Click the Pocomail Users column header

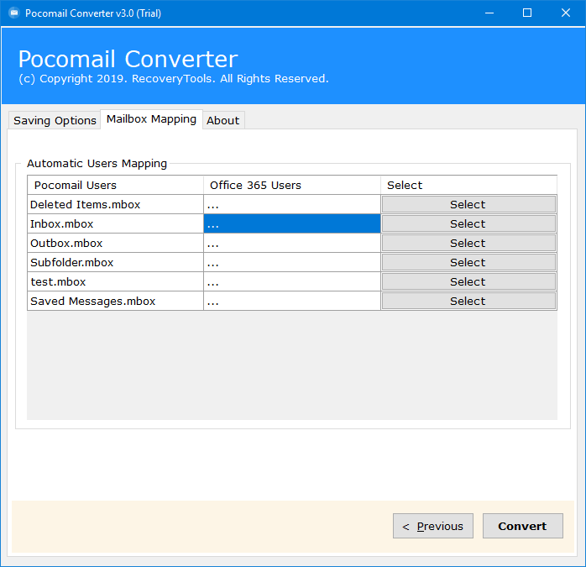[116, 185]
